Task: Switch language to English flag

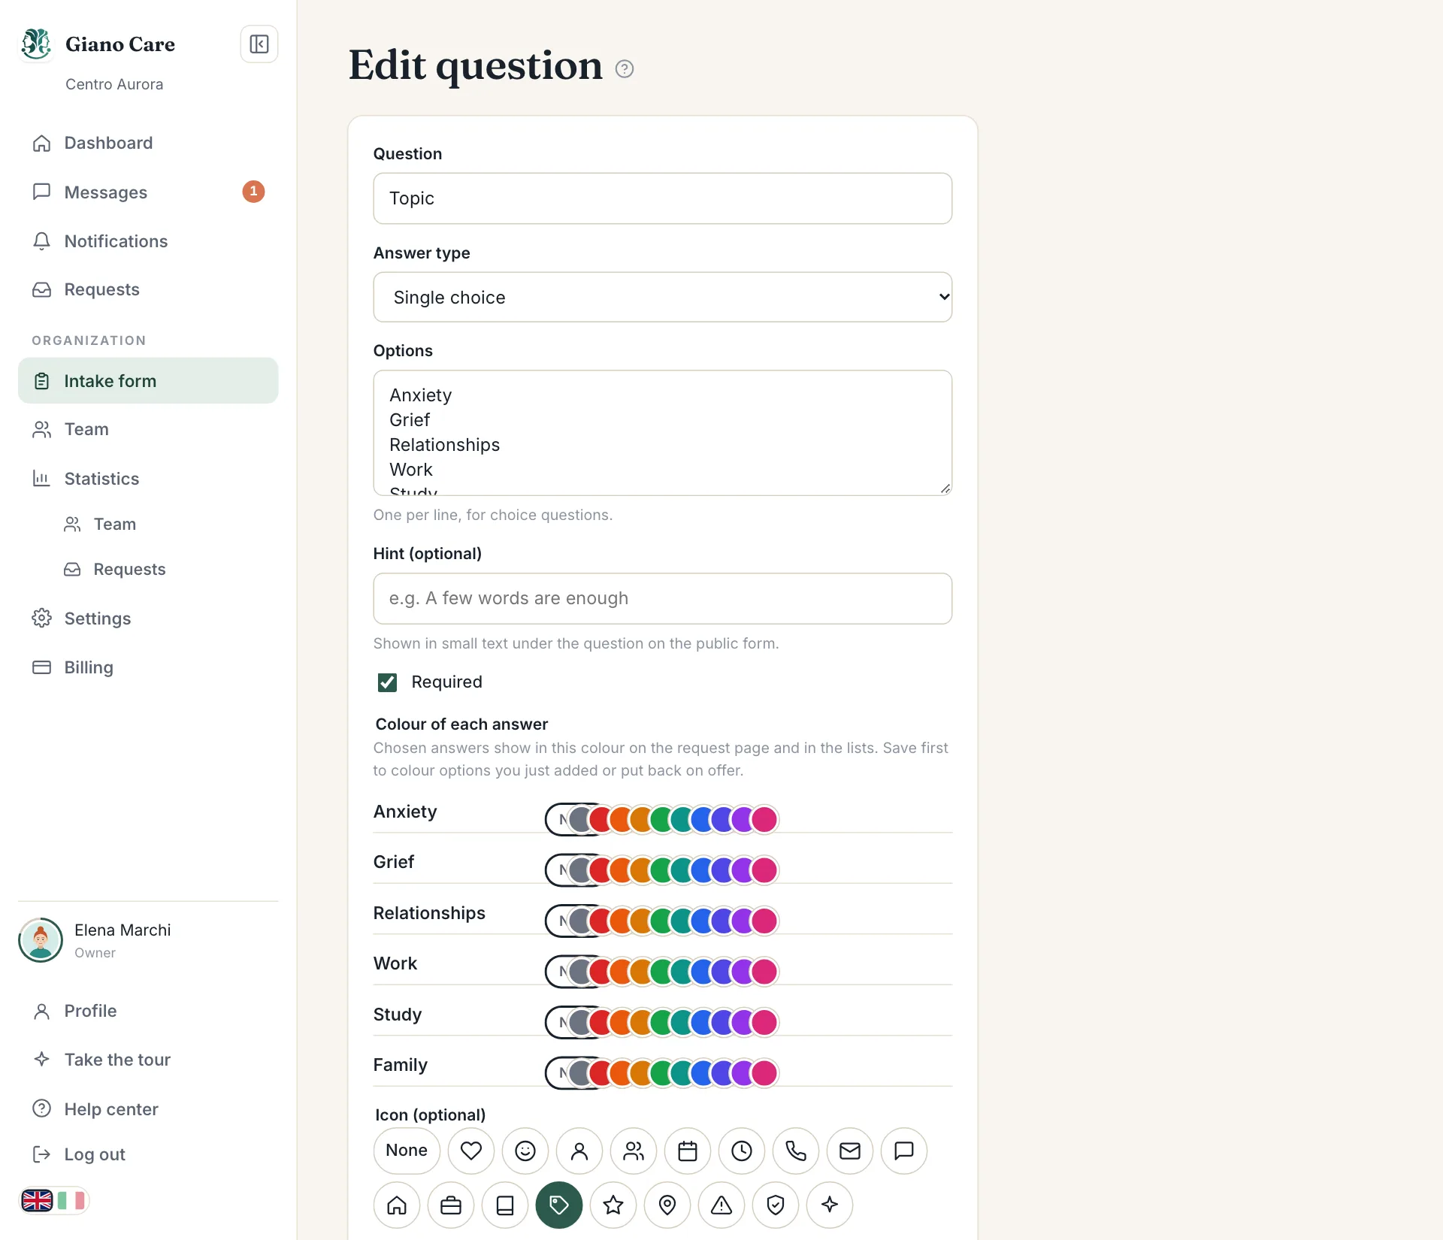Action: [x=38, y=1201]
